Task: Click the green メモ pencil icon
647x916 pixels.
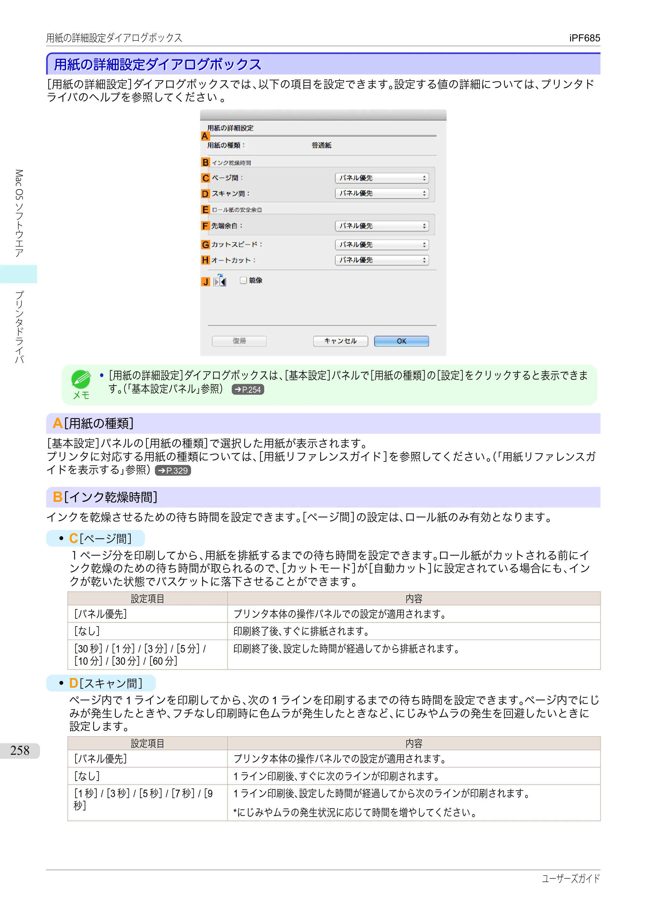Action: click(81, 379)
